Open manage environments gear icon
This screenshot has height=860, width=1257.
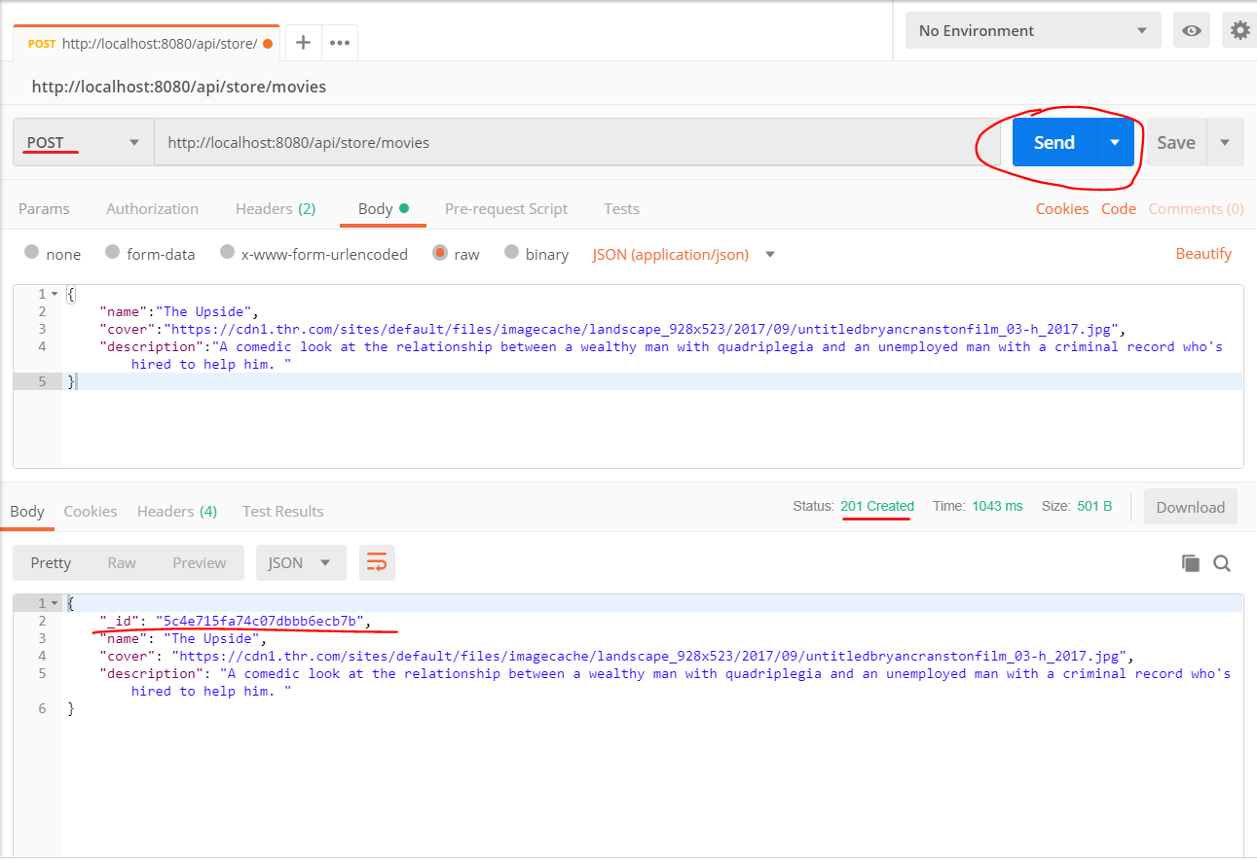click(1239, 30)
